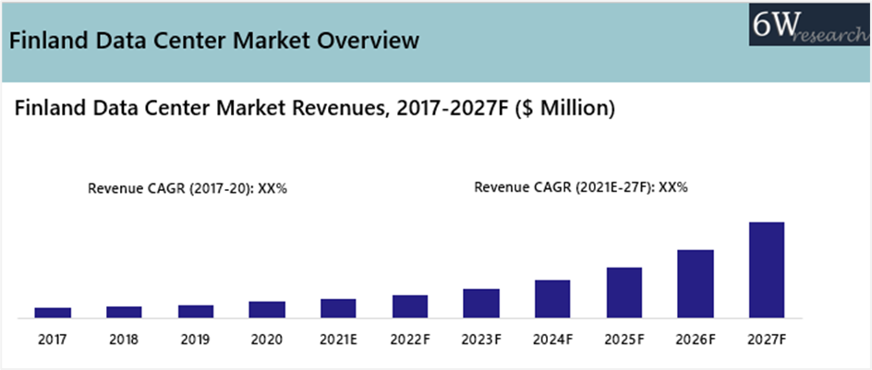Click the Revenue CAGR (2021E-27F) label
The width and height of the screenshot is (872, 370).
(x=581, y=187)
